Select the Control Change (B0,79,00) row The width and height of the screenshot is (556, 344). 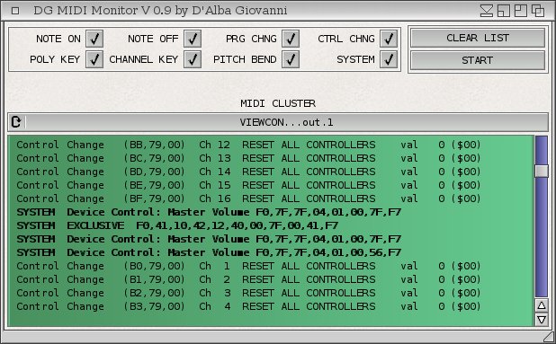(271, 266)
